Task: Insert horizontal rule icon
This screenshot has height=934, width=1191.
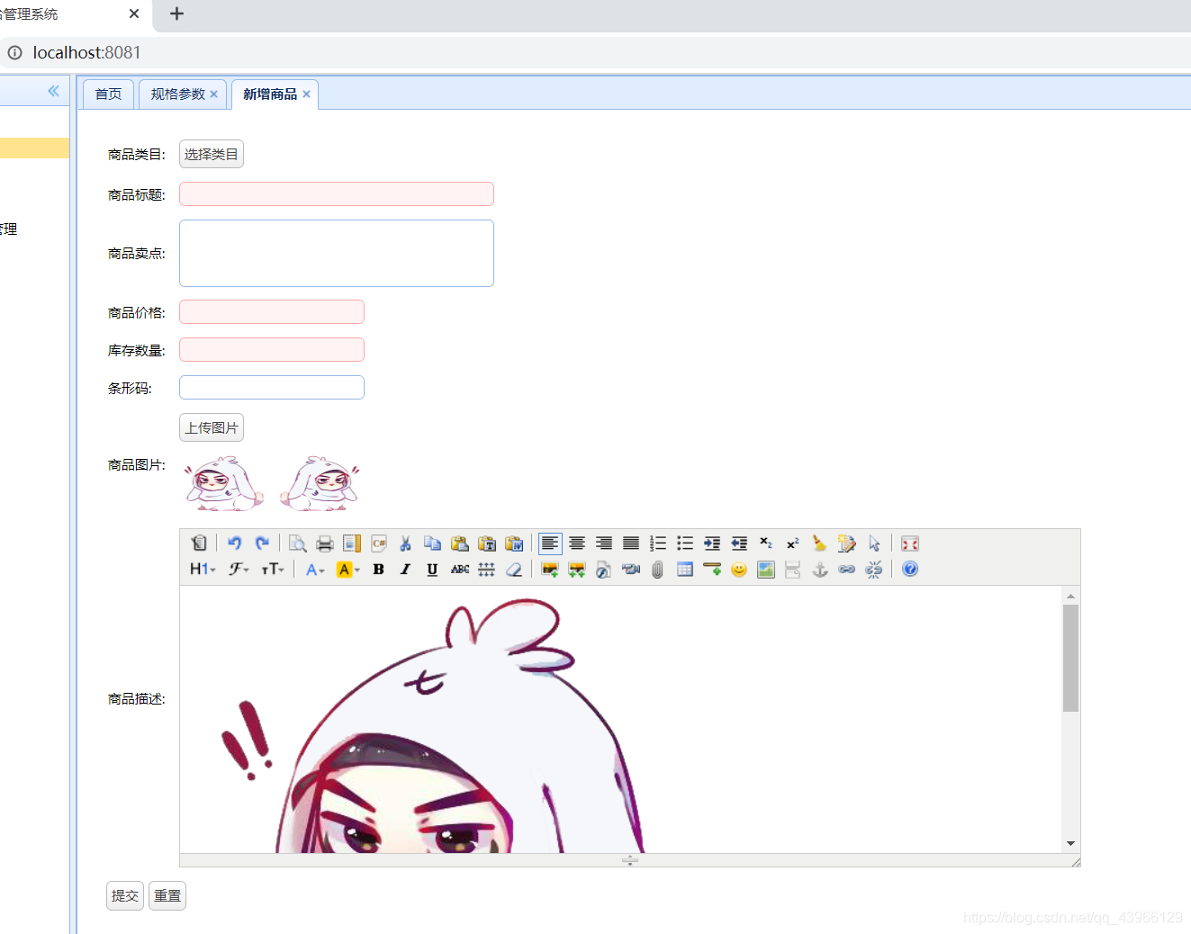Action: pos(712,569)
